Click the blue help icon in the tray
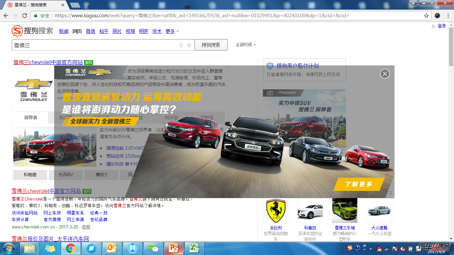 coord(358,248)
